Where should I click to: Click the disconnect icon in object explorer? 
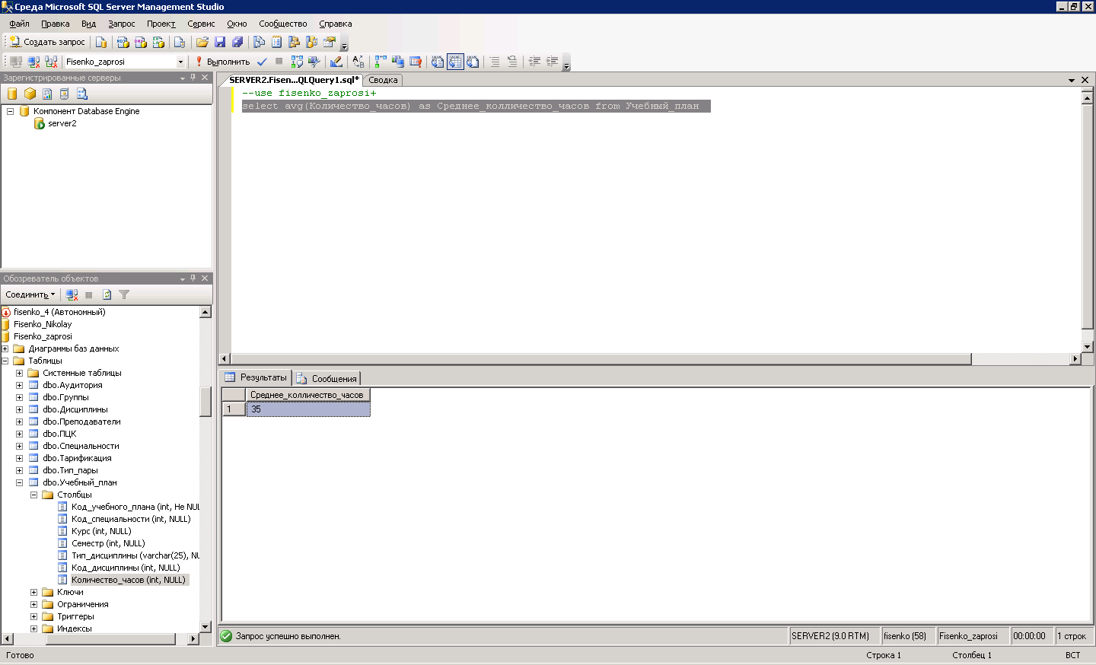[72, 294]
